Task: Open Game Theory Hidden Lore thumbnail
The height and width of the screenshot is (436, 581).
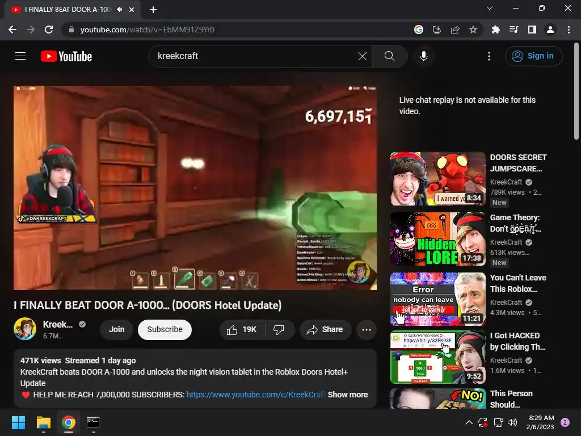Action: [437, 239]
